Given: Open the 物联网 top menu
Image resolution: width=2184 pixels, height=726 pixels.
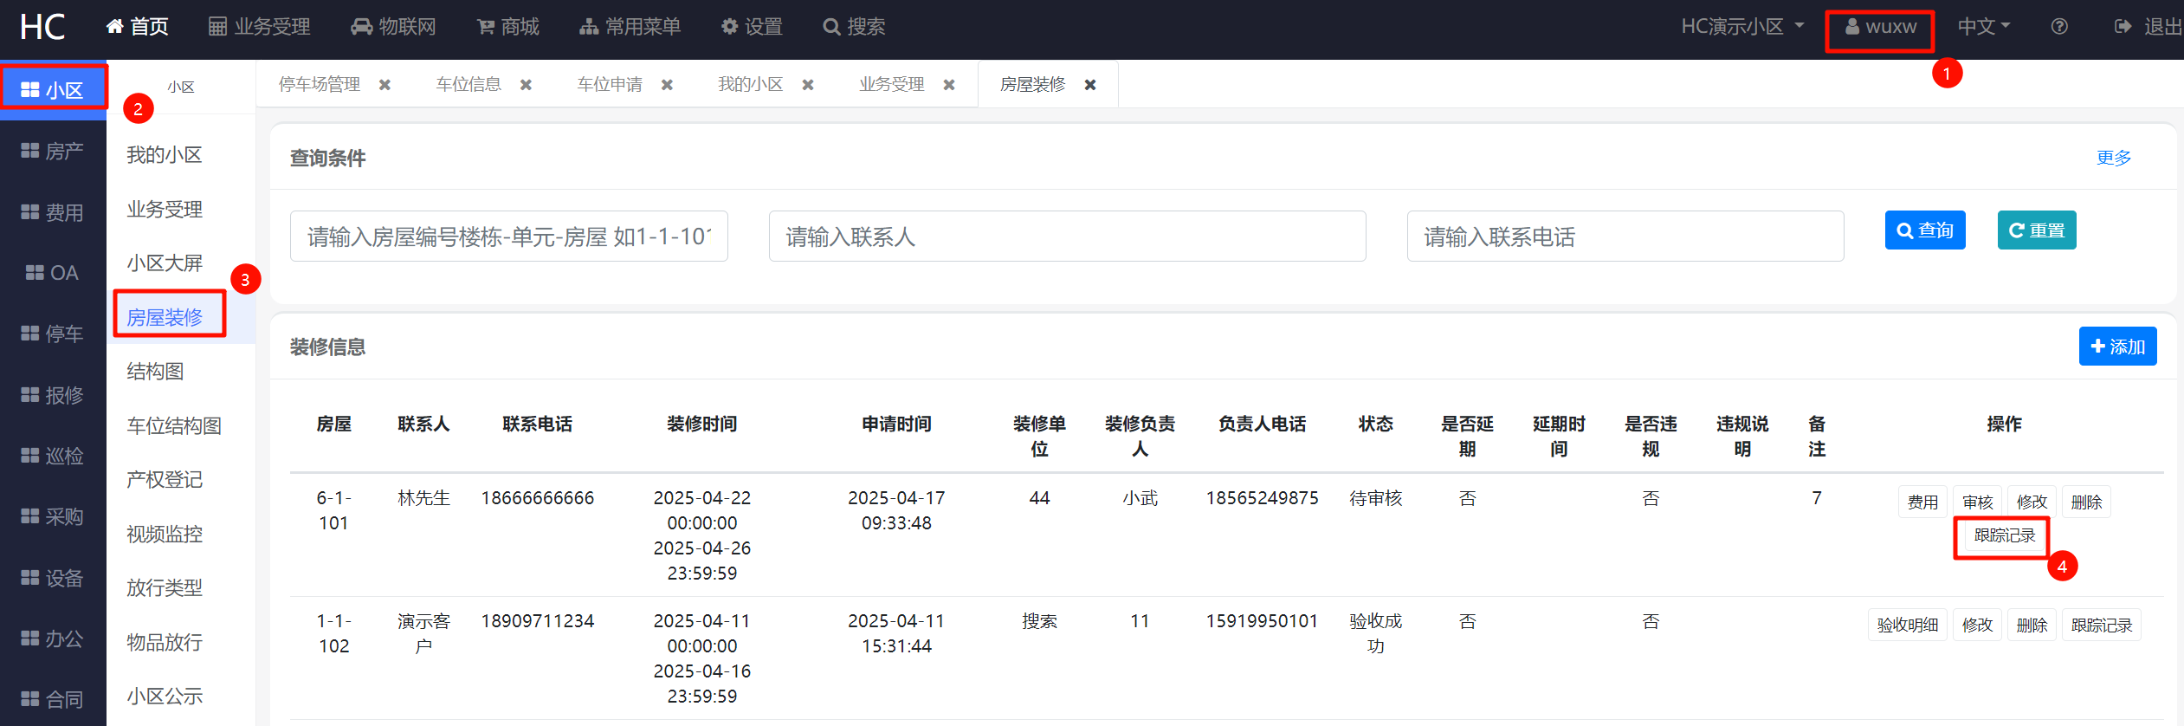Looking at the screenshot, I should tap(394, 27).
